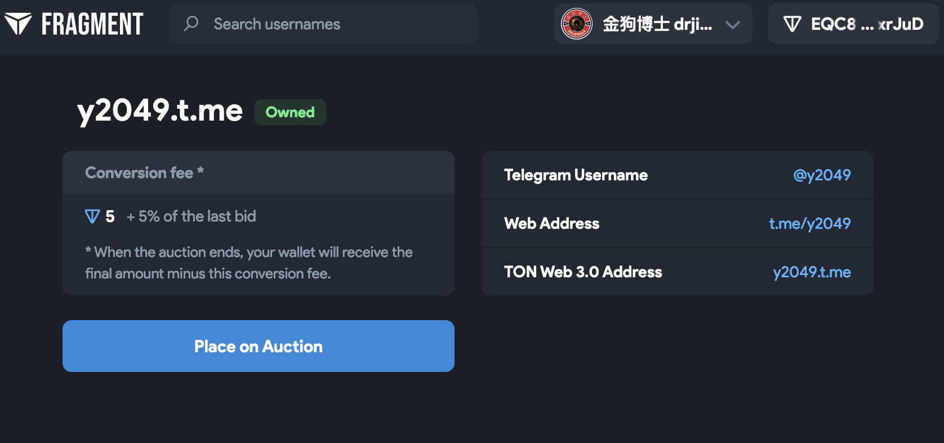
Task: Open the @y2049 Telegram username link
Action: (821, 175)
